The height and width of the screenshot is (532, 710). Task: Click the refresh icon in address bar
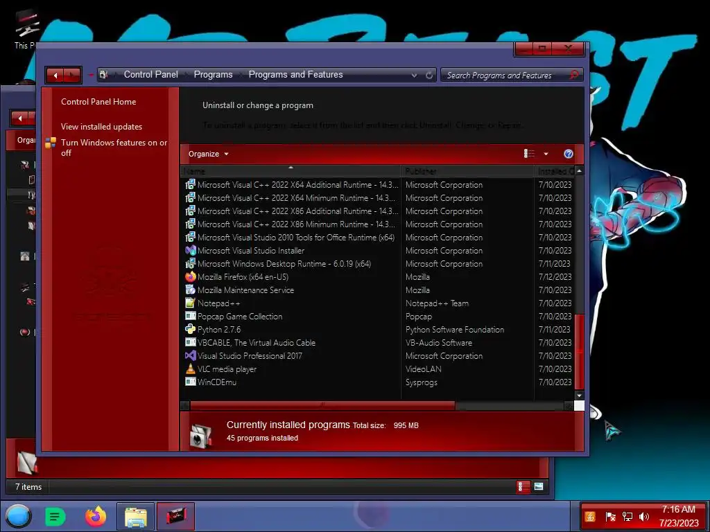(x=429, y=75)
